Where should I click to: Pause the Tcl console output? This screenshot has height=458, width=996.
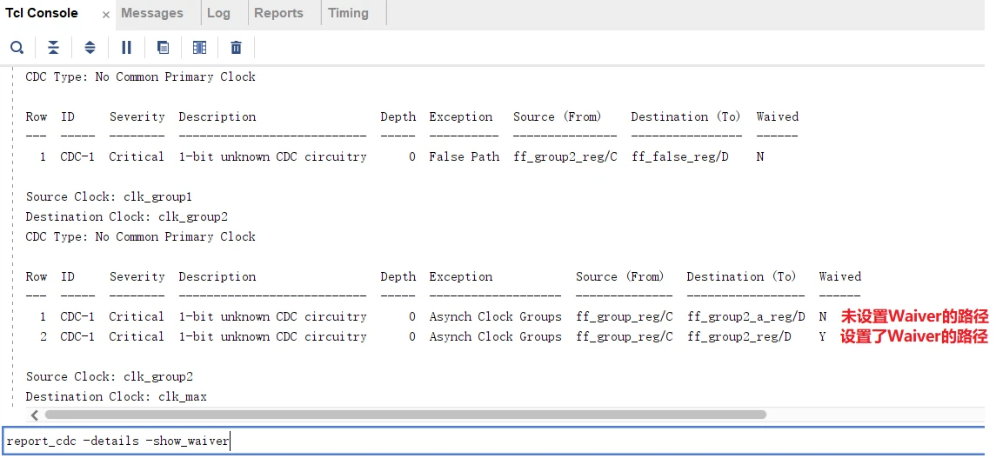tap(126, 48)
